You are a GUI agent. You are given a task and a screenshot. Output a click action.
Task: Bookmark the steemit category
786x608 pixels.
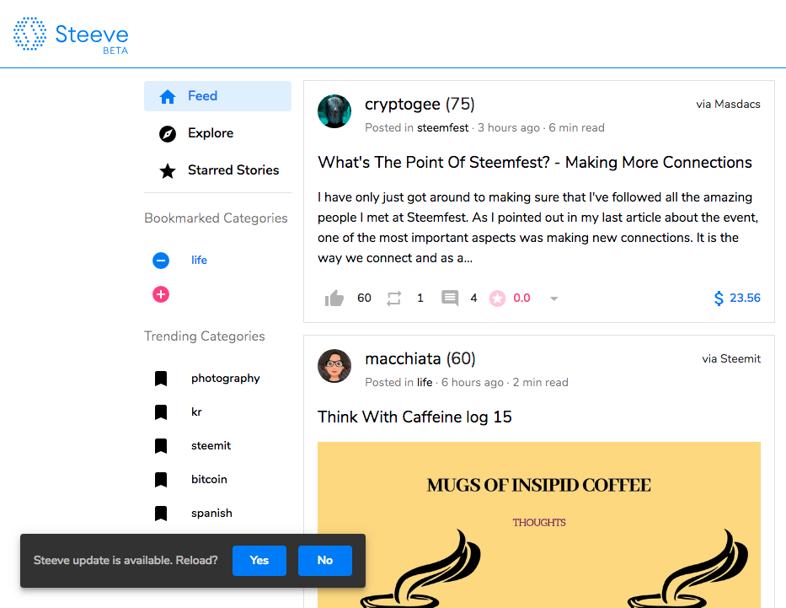pos(161,446)
